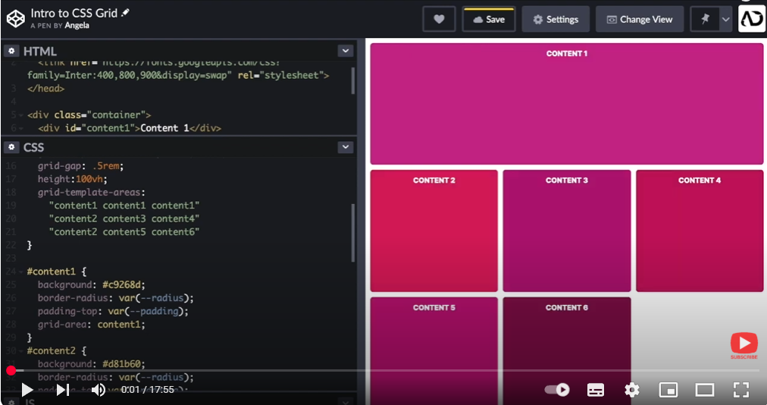Viewport: 767px width, 405px height.
Task: Click CSS editor vertical scrollbar
Action: click(x=352, y=233)
